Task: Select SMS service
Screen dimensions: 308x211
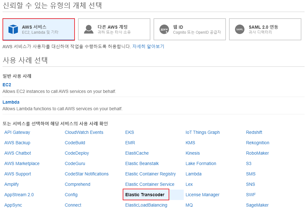Action: pyautogui.click(x=251, y=174)
